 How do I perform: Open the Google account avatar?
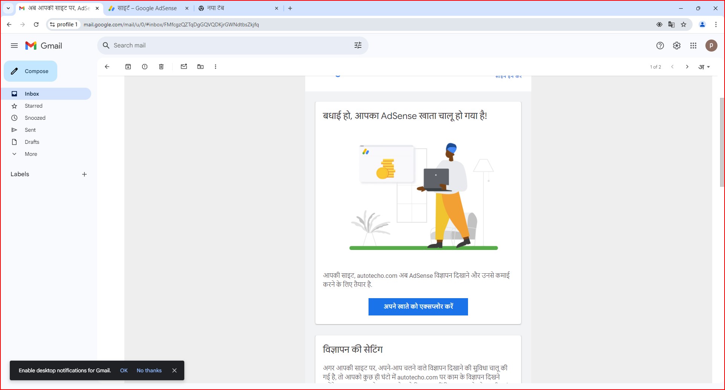pos(711,46)
